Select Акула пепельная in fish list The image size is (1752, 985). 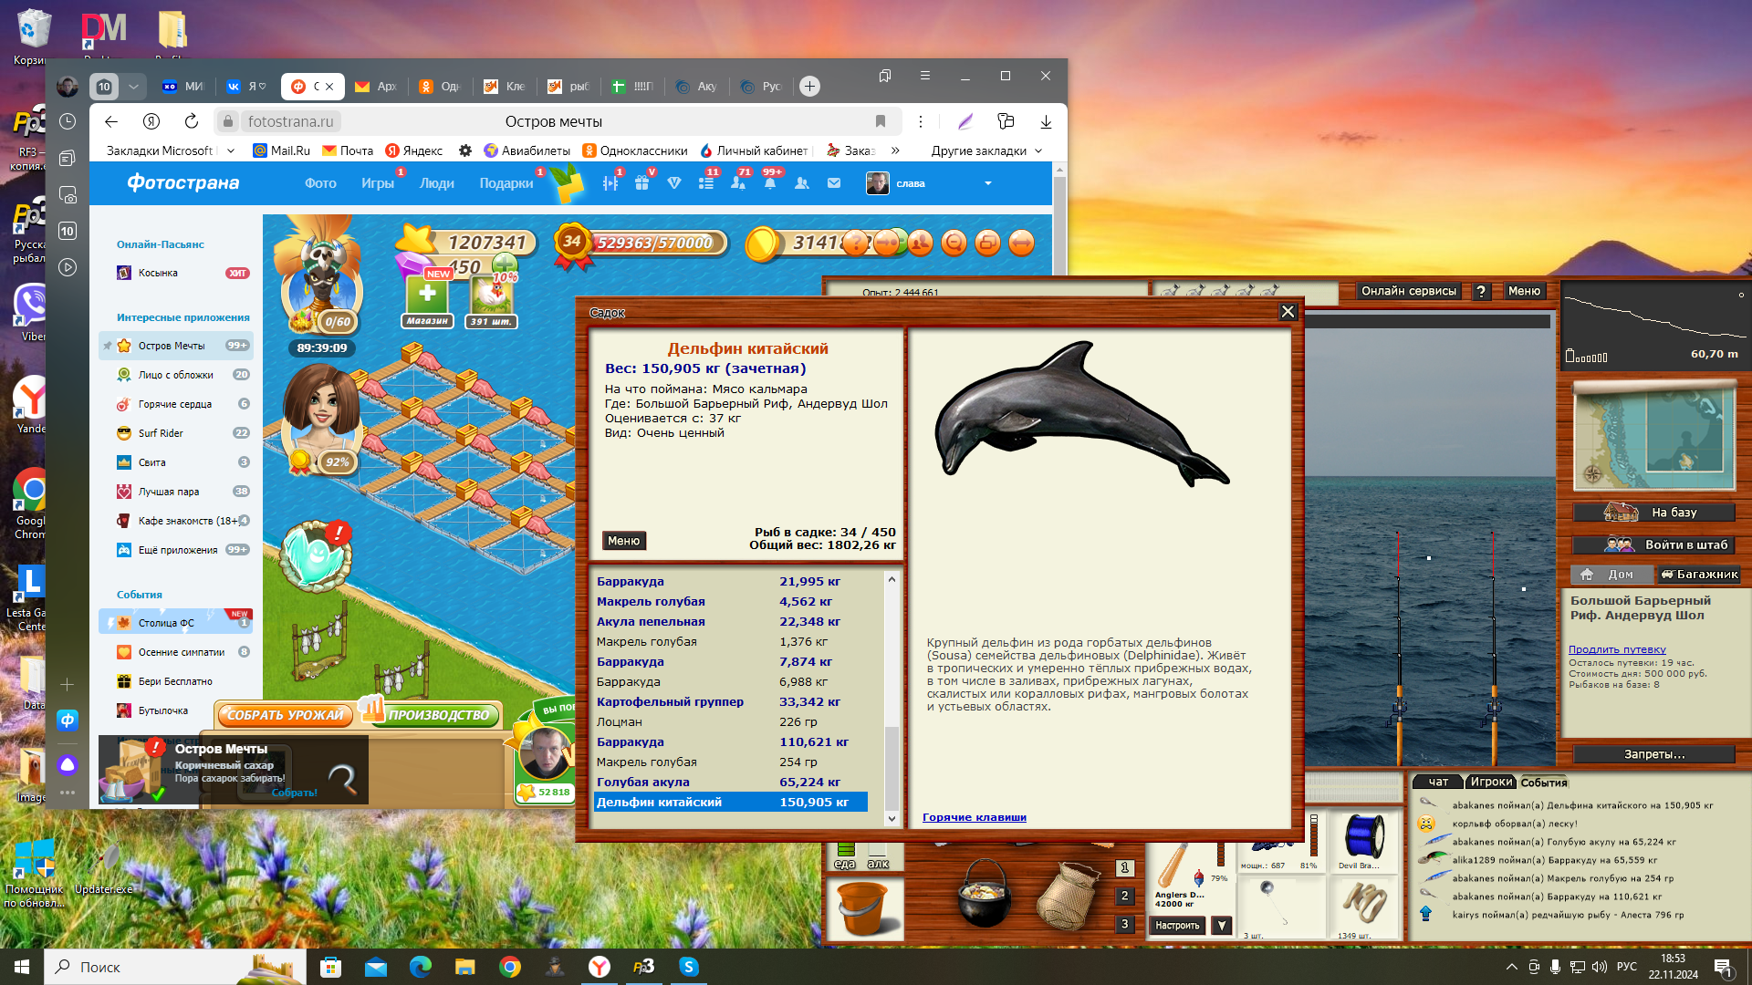[730, 621]
